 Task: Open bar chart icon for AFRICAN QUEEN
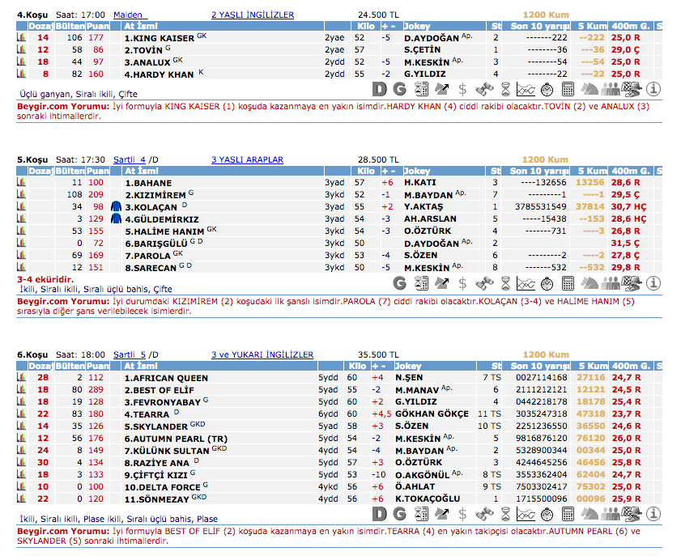click(21, 378)
